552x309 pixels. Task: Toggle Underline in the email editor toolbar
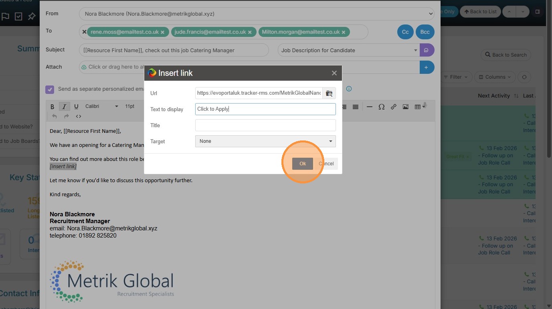click(x=76, y=106)
